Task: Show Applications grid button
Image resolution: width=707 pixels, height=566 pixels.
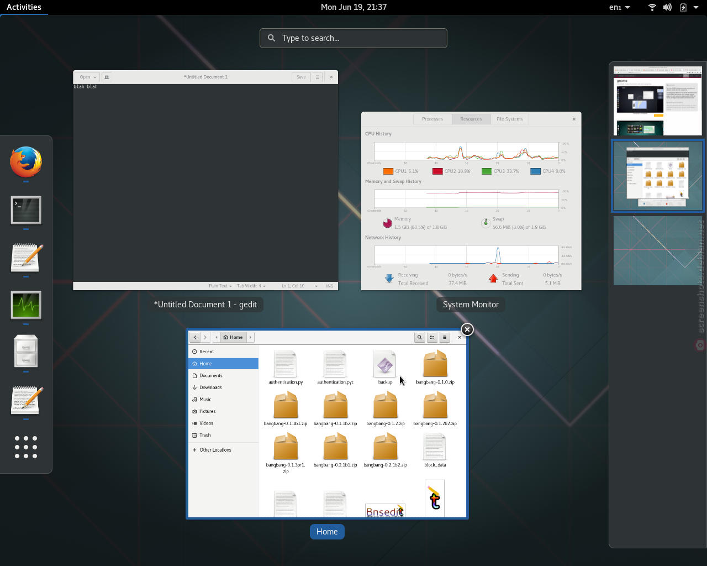Action: point(26,447)
